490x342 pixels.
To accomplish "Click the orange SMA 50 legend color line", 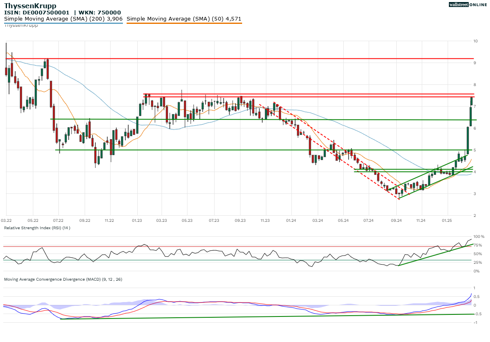I will click(184, 23).
